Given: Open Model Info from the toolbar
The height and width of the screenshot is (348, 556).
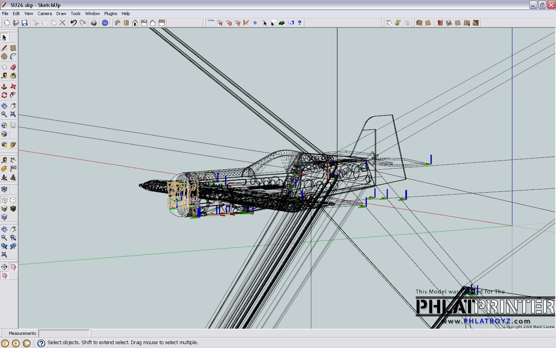Looking at the screenshot, I should pos(105,23).
